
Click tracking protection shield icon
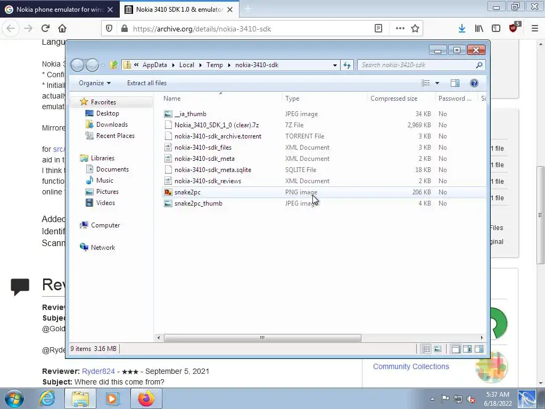point(109,29)
